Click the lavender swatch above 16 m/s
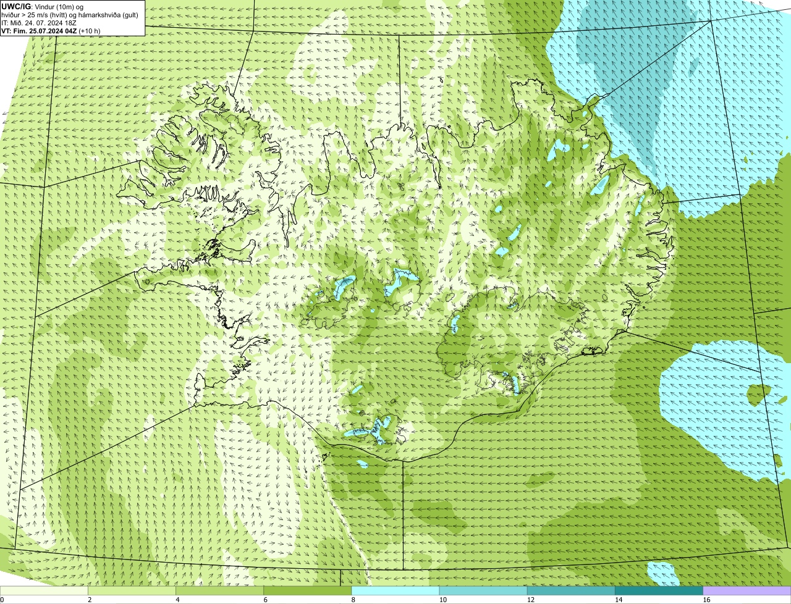 747,591
